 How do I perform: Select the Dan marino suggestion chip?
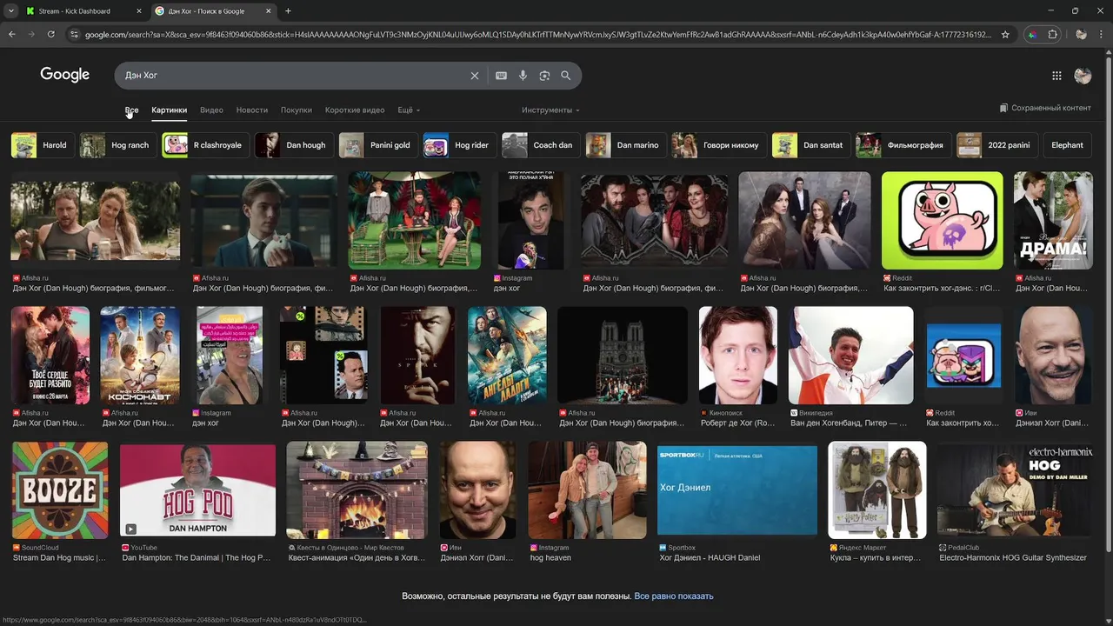tap(625, 145)
